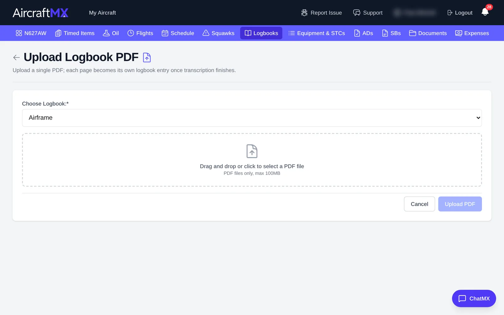Viewport: 504px width, 315px height.
Task: Open the notifications bell icon
Action: (485, 12)
